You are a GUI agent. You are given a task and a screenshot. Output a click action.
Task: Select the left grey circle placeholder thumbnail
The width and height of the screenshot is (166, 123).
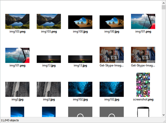(x=80, y=112)
